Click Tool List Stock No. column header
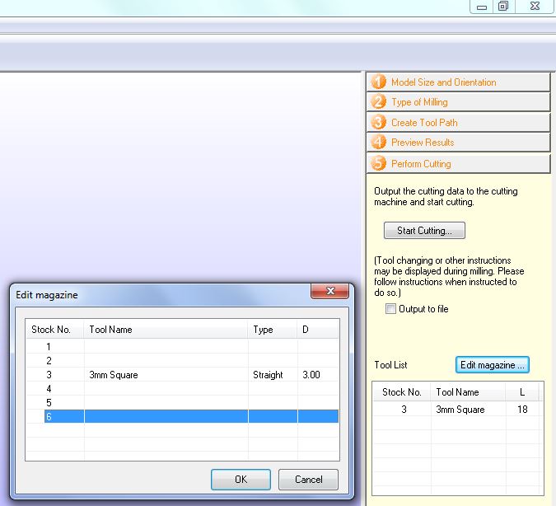Screen dimensions: 556x506 (402, 392)
